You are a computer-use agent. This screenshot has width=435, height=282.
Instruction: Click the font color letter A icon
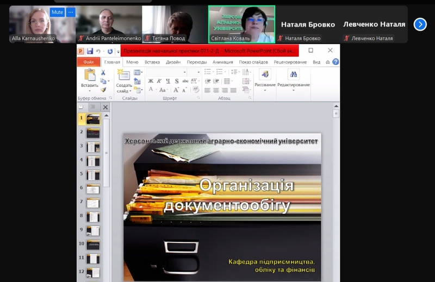151,89
